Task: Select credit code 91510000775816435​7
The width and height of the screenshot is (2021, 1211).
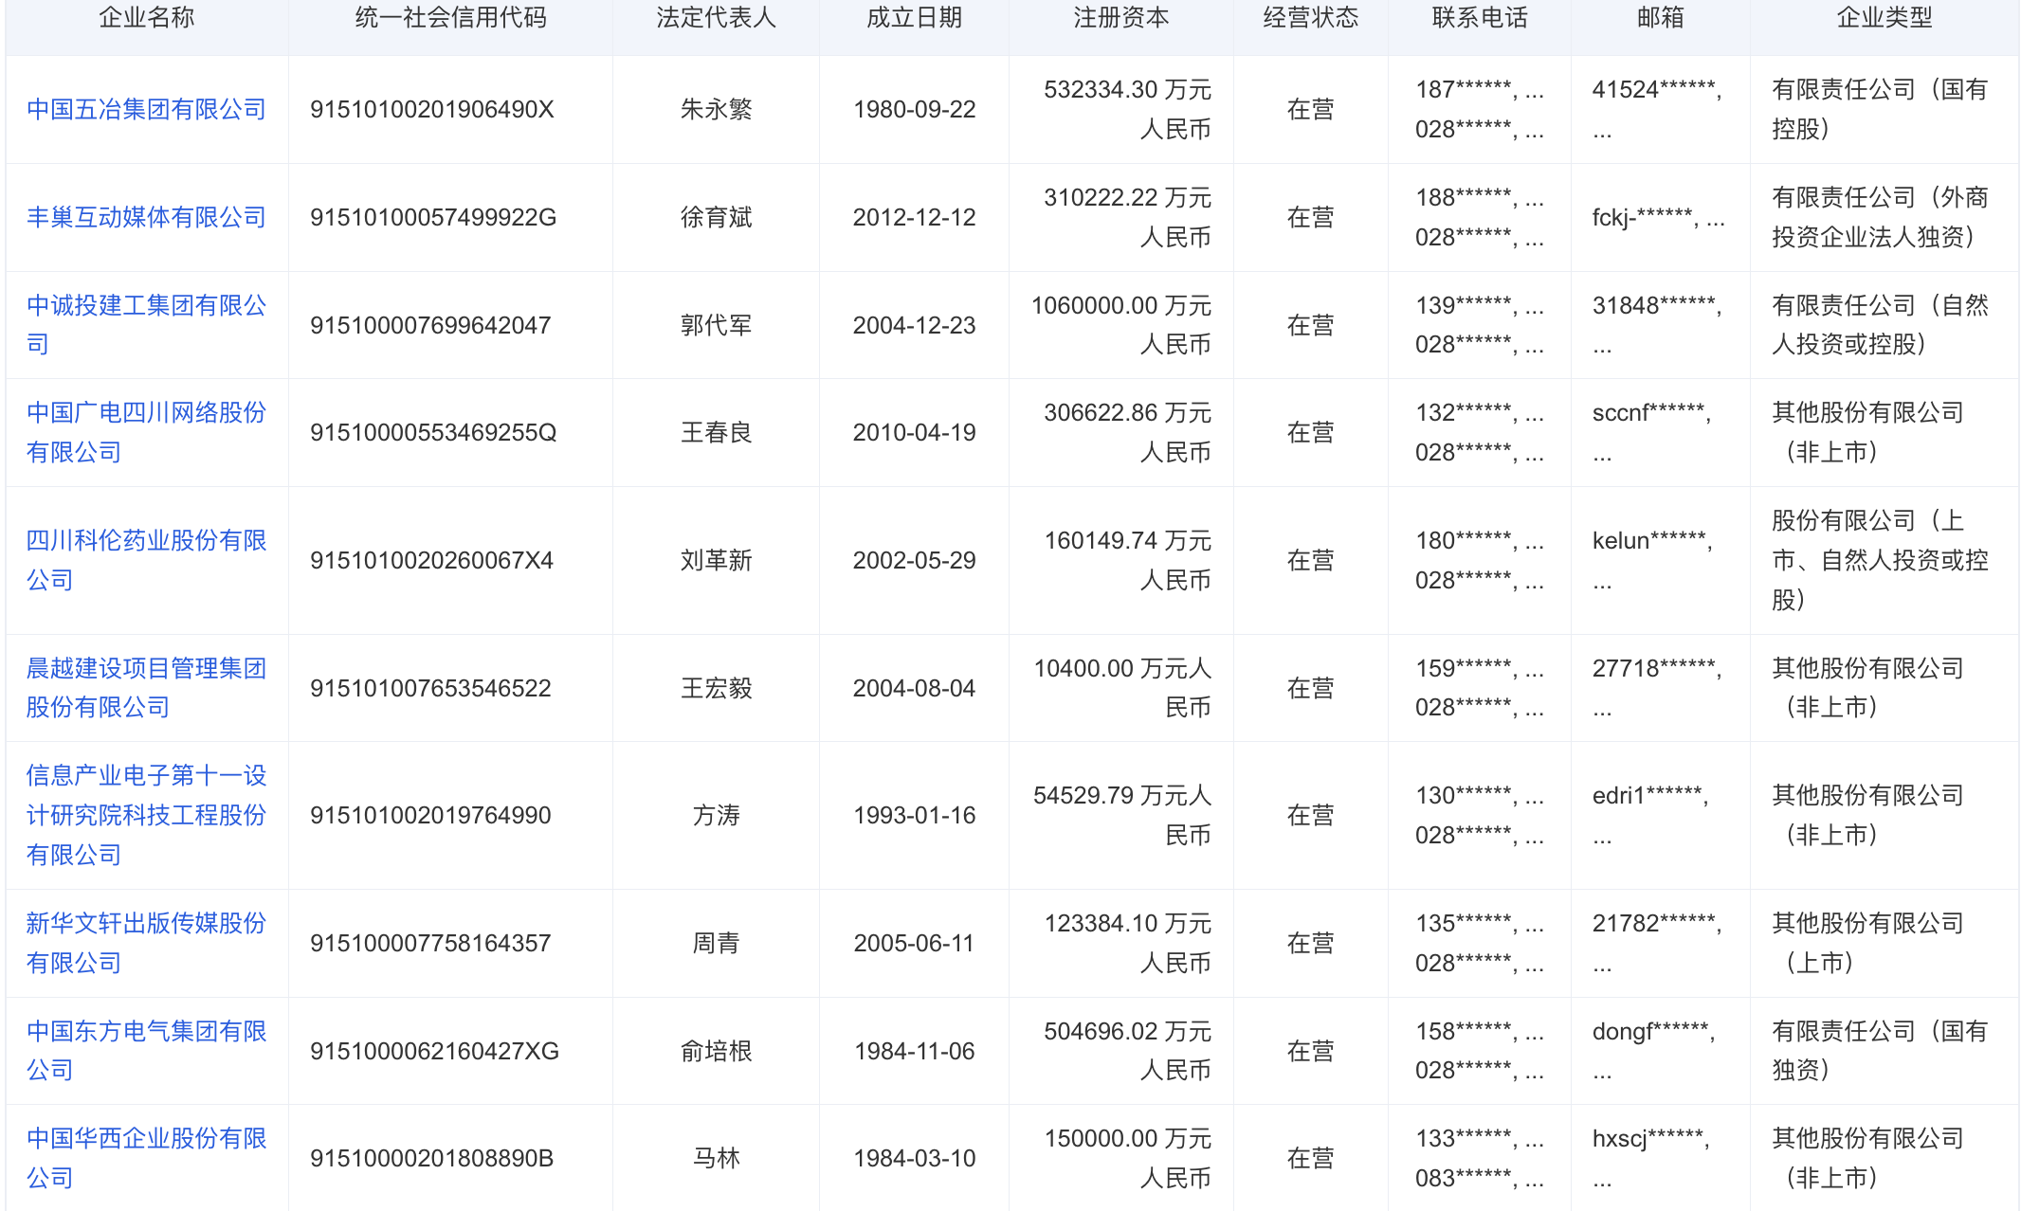Action: click(430, 943)
